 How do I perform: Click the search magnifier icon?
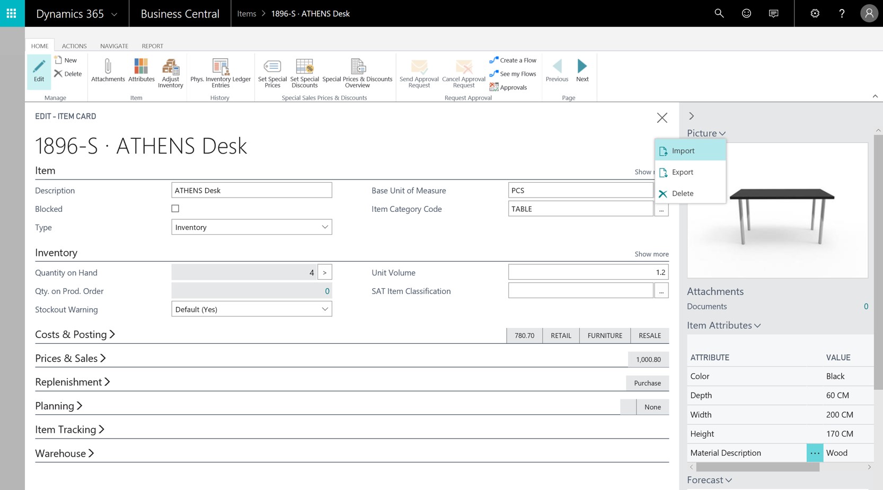tap(719, 13)
